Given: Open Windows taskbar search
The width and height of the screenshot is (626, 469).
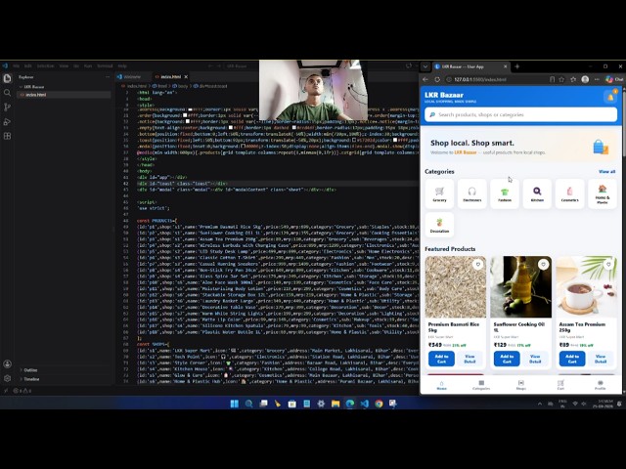Looking at the screenshot, I should point(248,404).
